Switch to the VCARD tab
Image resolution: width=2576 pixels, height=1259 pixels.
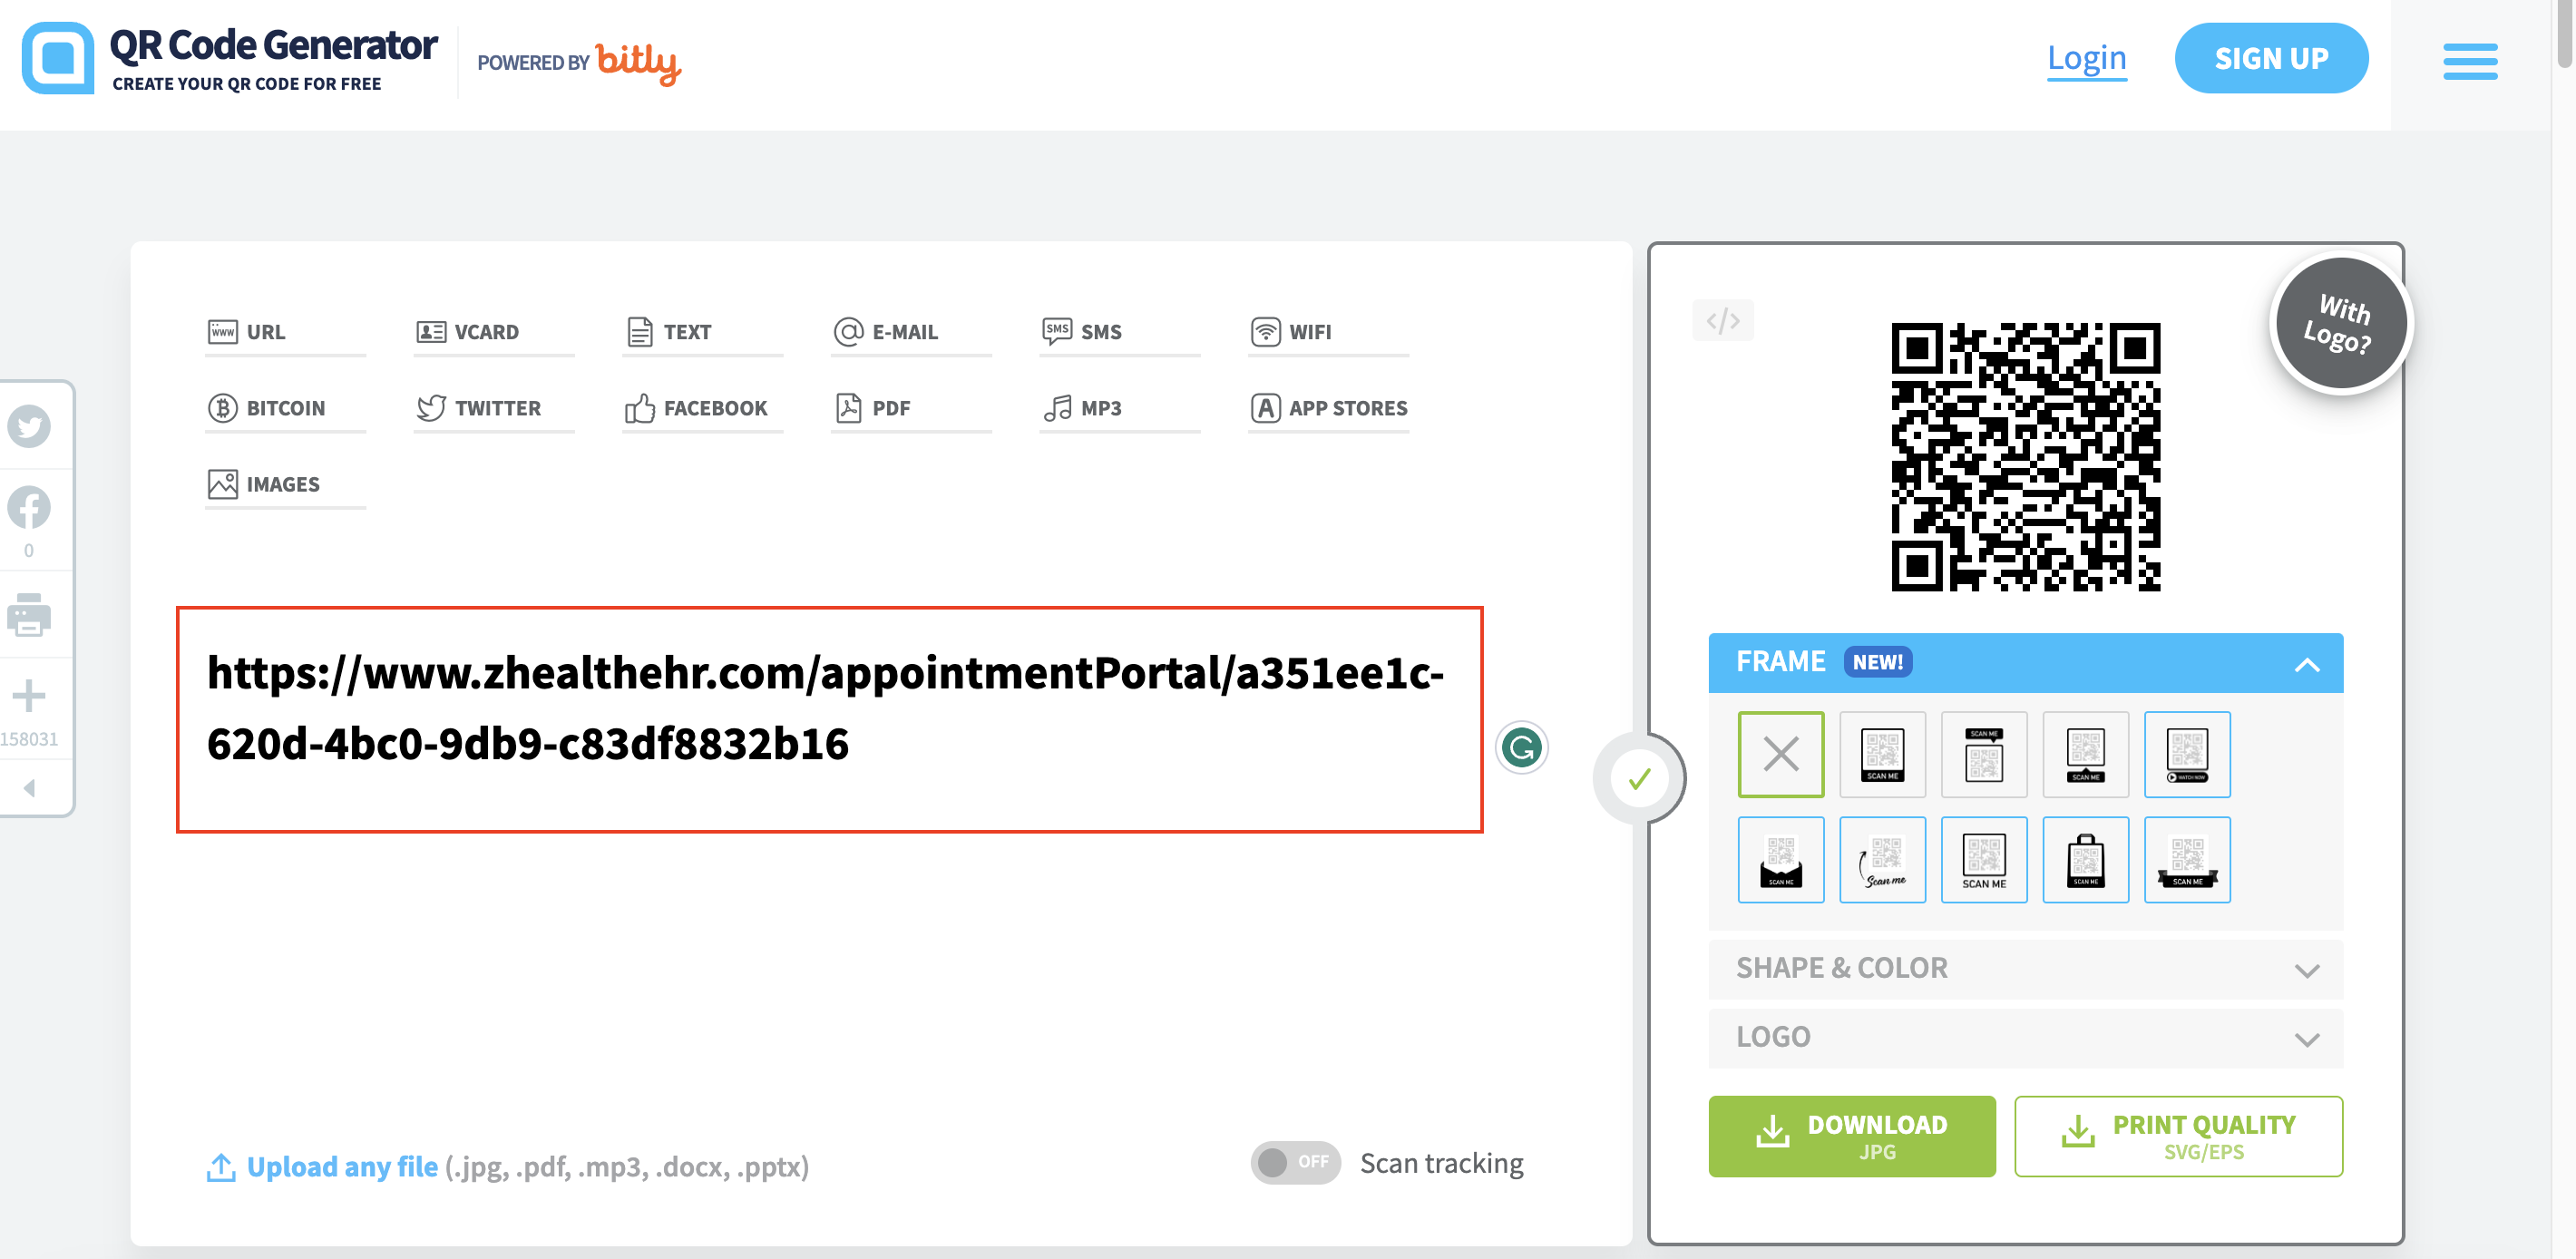494,332
